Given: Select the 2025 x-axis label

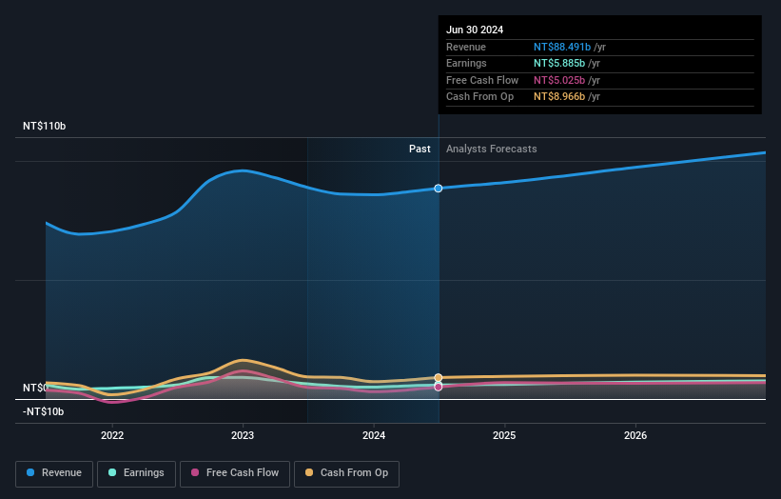Looking at the screenshot, I should (504, 435).
